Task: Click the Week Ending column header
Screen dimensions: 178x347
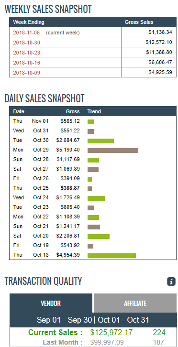Action: click(29, 22)
